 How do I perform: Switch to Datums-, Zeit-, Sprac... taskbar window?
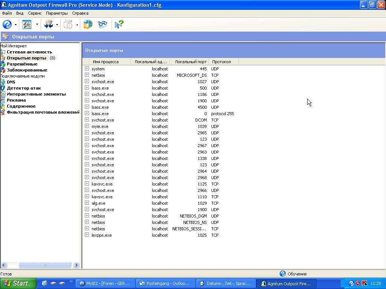click(x=226, y=284)
